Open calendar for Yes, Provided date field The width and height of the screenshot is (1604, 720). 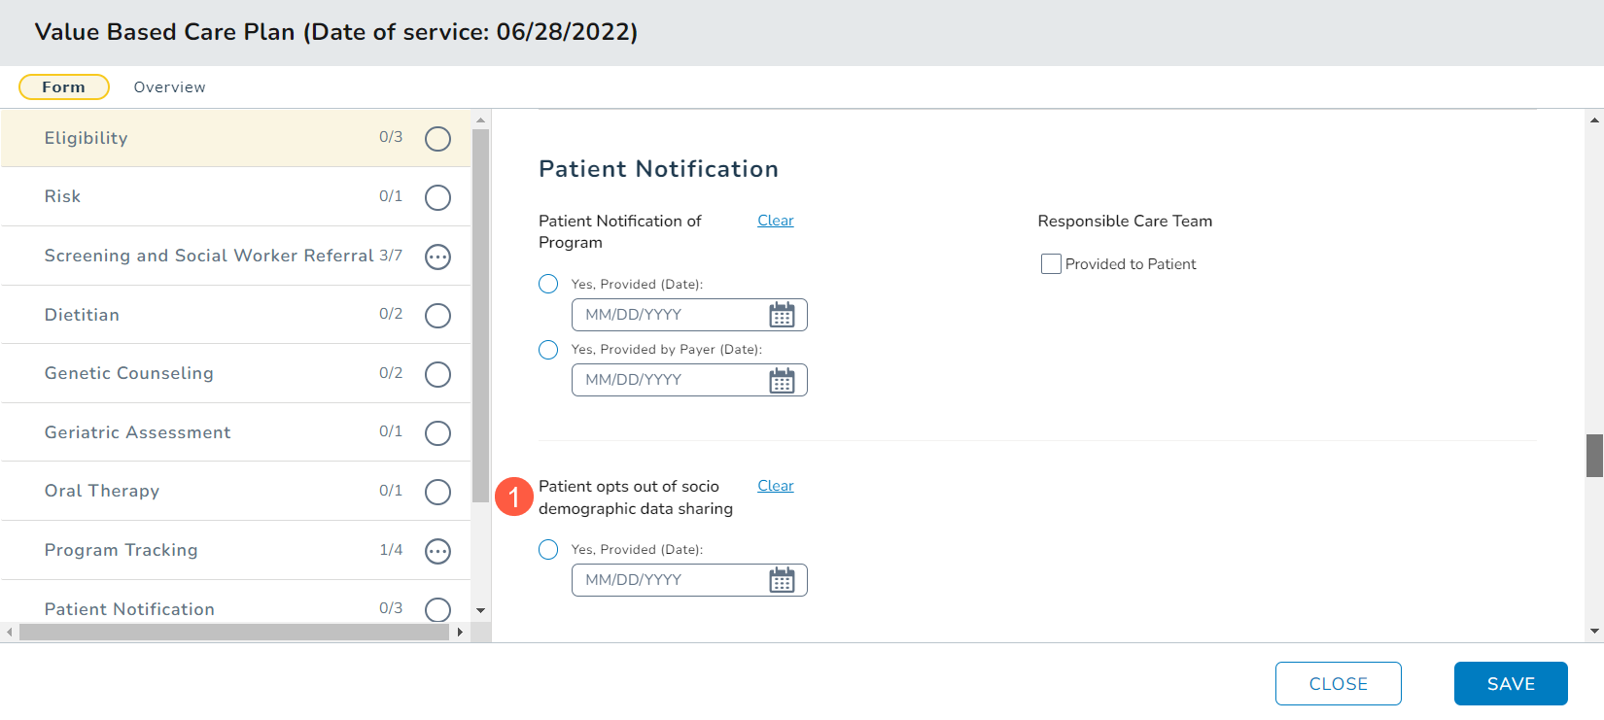(x=782, y=315)
